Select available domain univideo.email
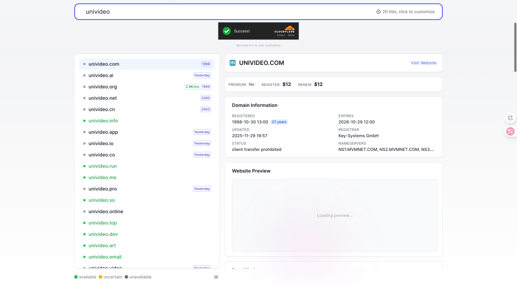This screenshot has height=286, width=517. click(x=147, y=257)
